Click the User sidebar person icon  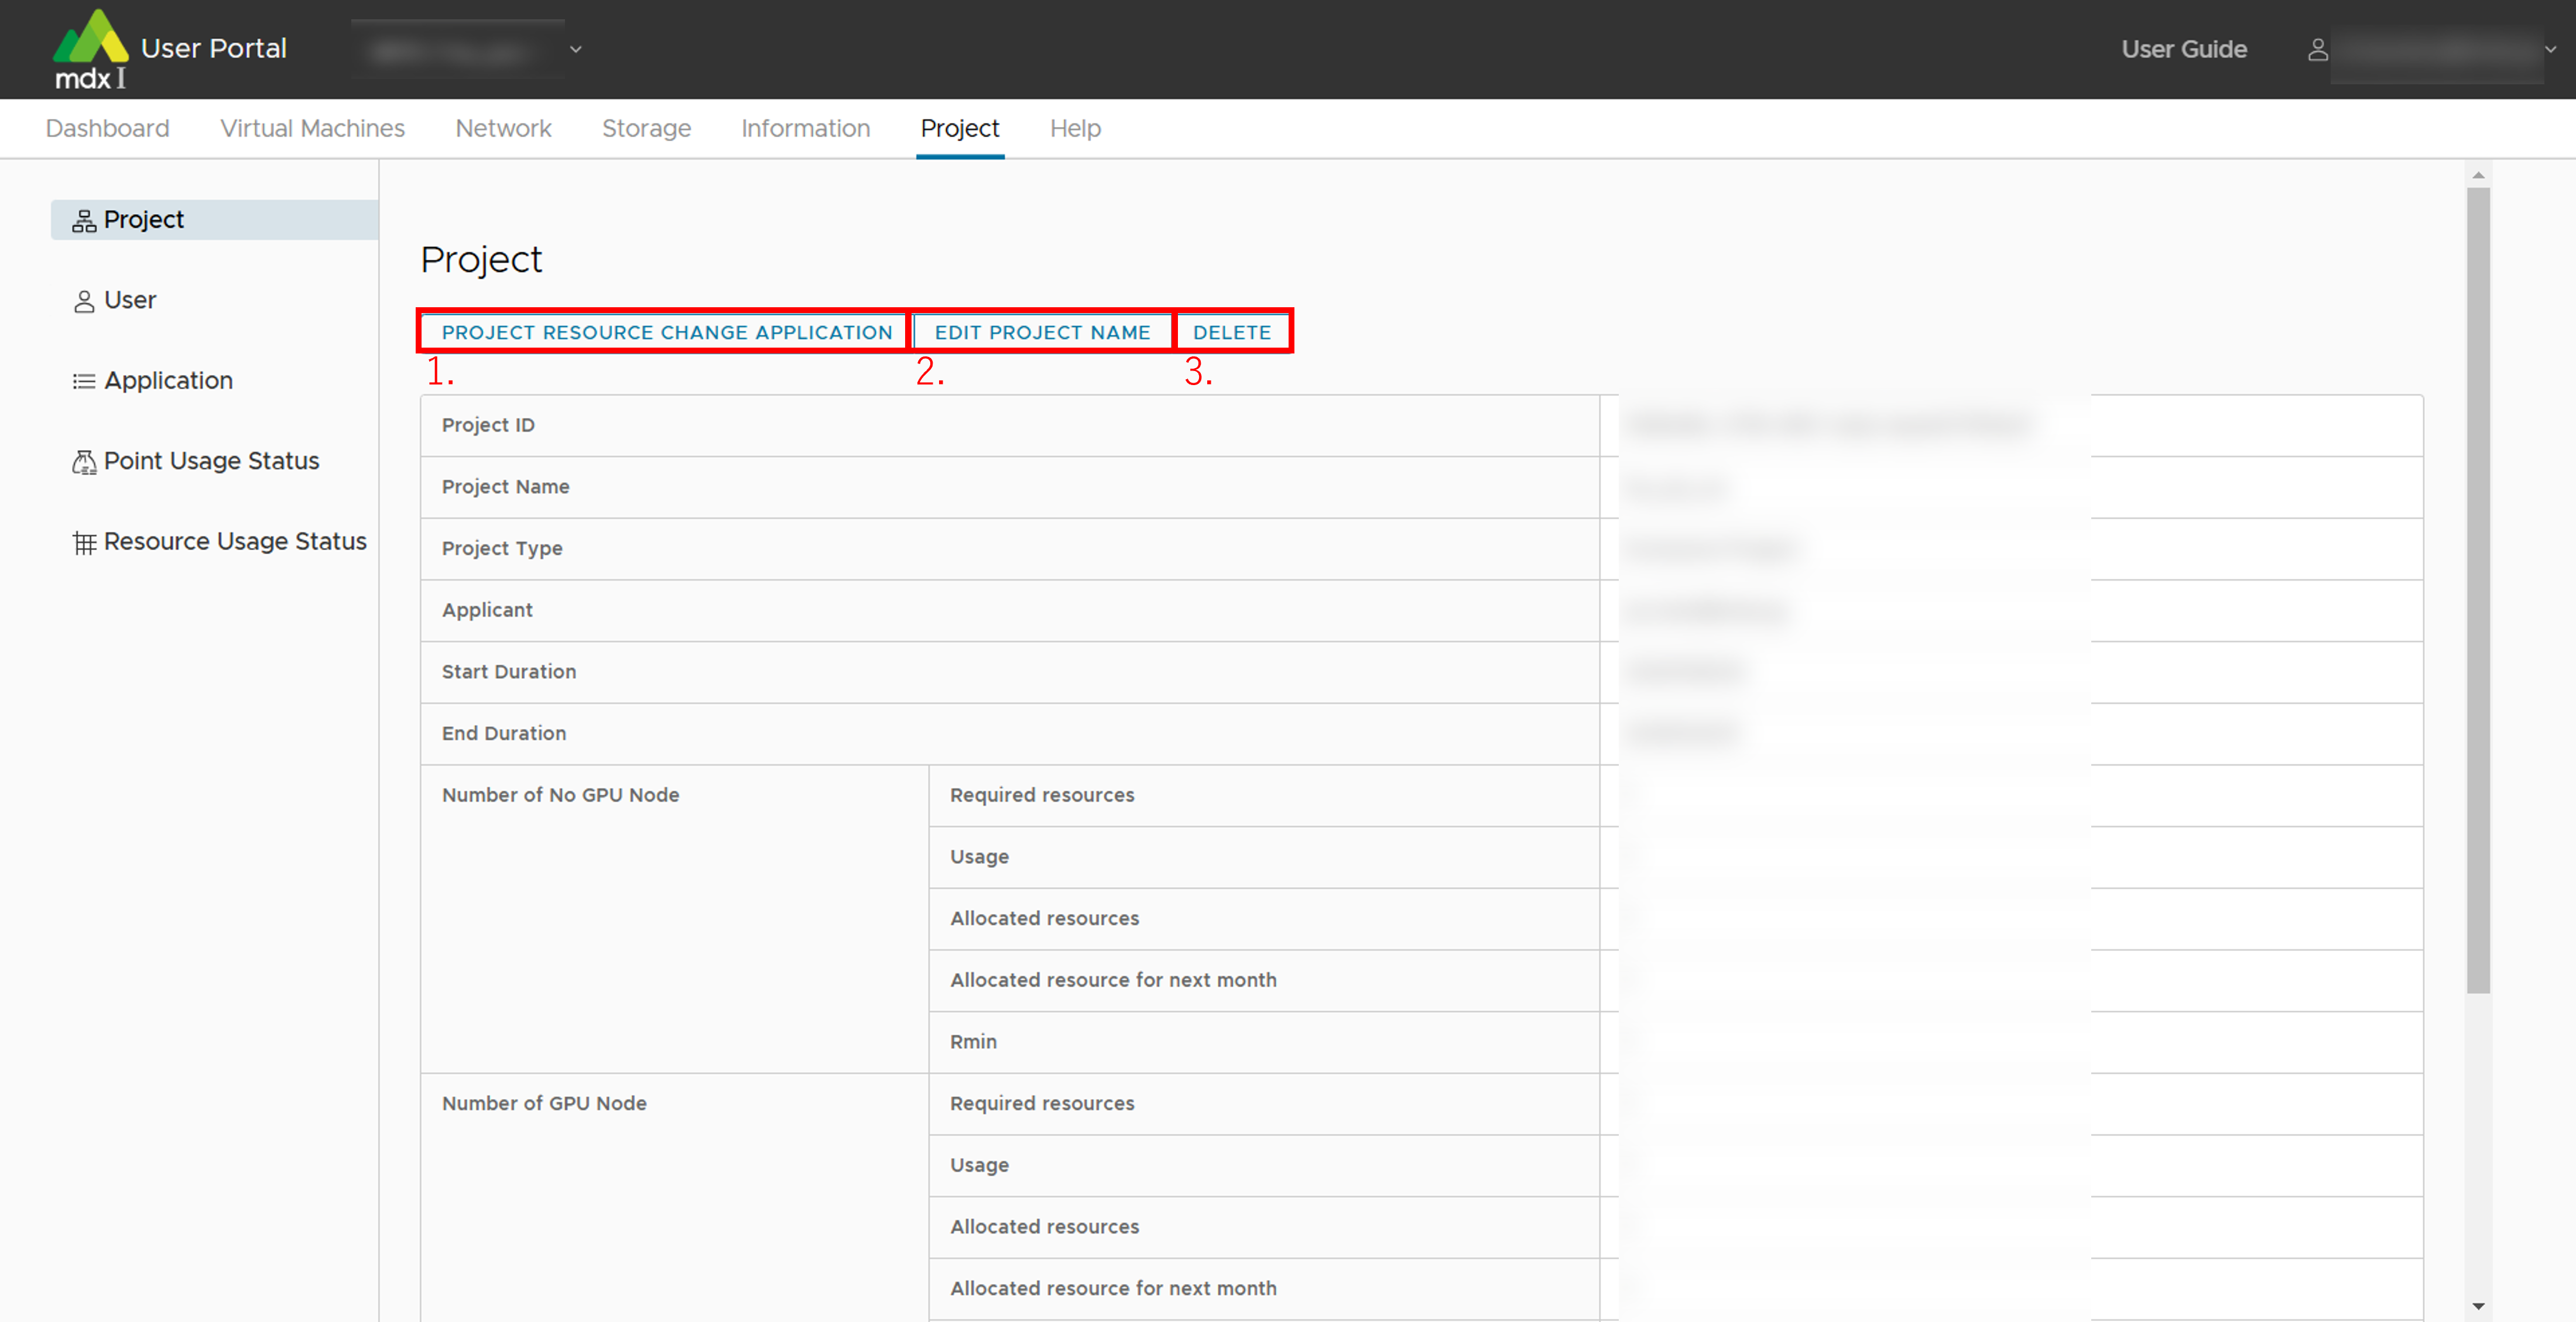84,302
